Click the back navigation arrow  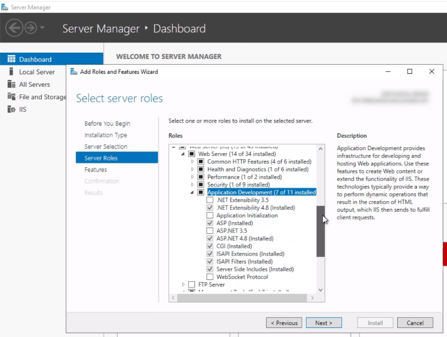(x=14, y=28)
